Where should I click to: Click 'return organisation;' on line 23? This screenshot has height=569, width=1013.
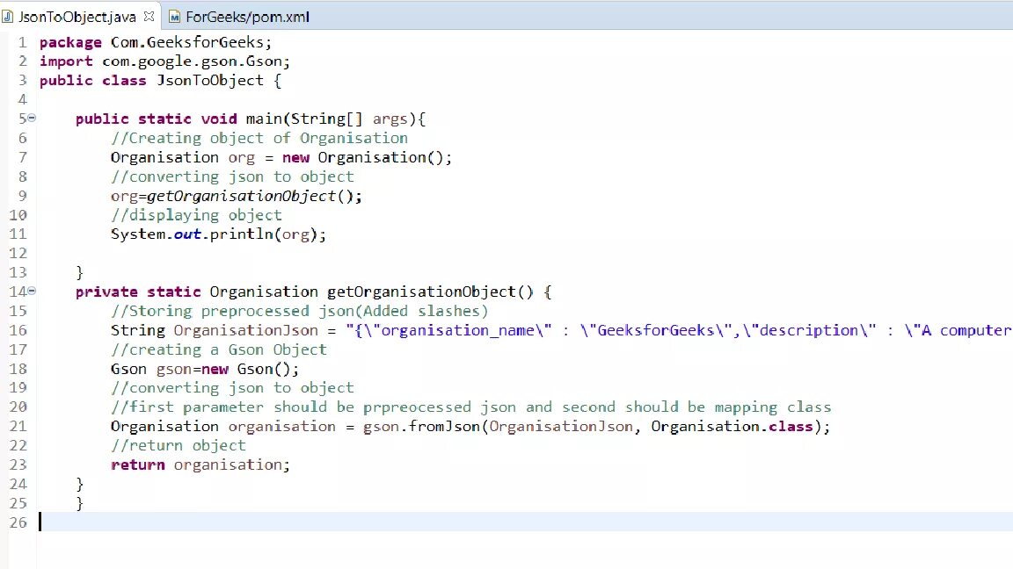click(x=200, y=465)
